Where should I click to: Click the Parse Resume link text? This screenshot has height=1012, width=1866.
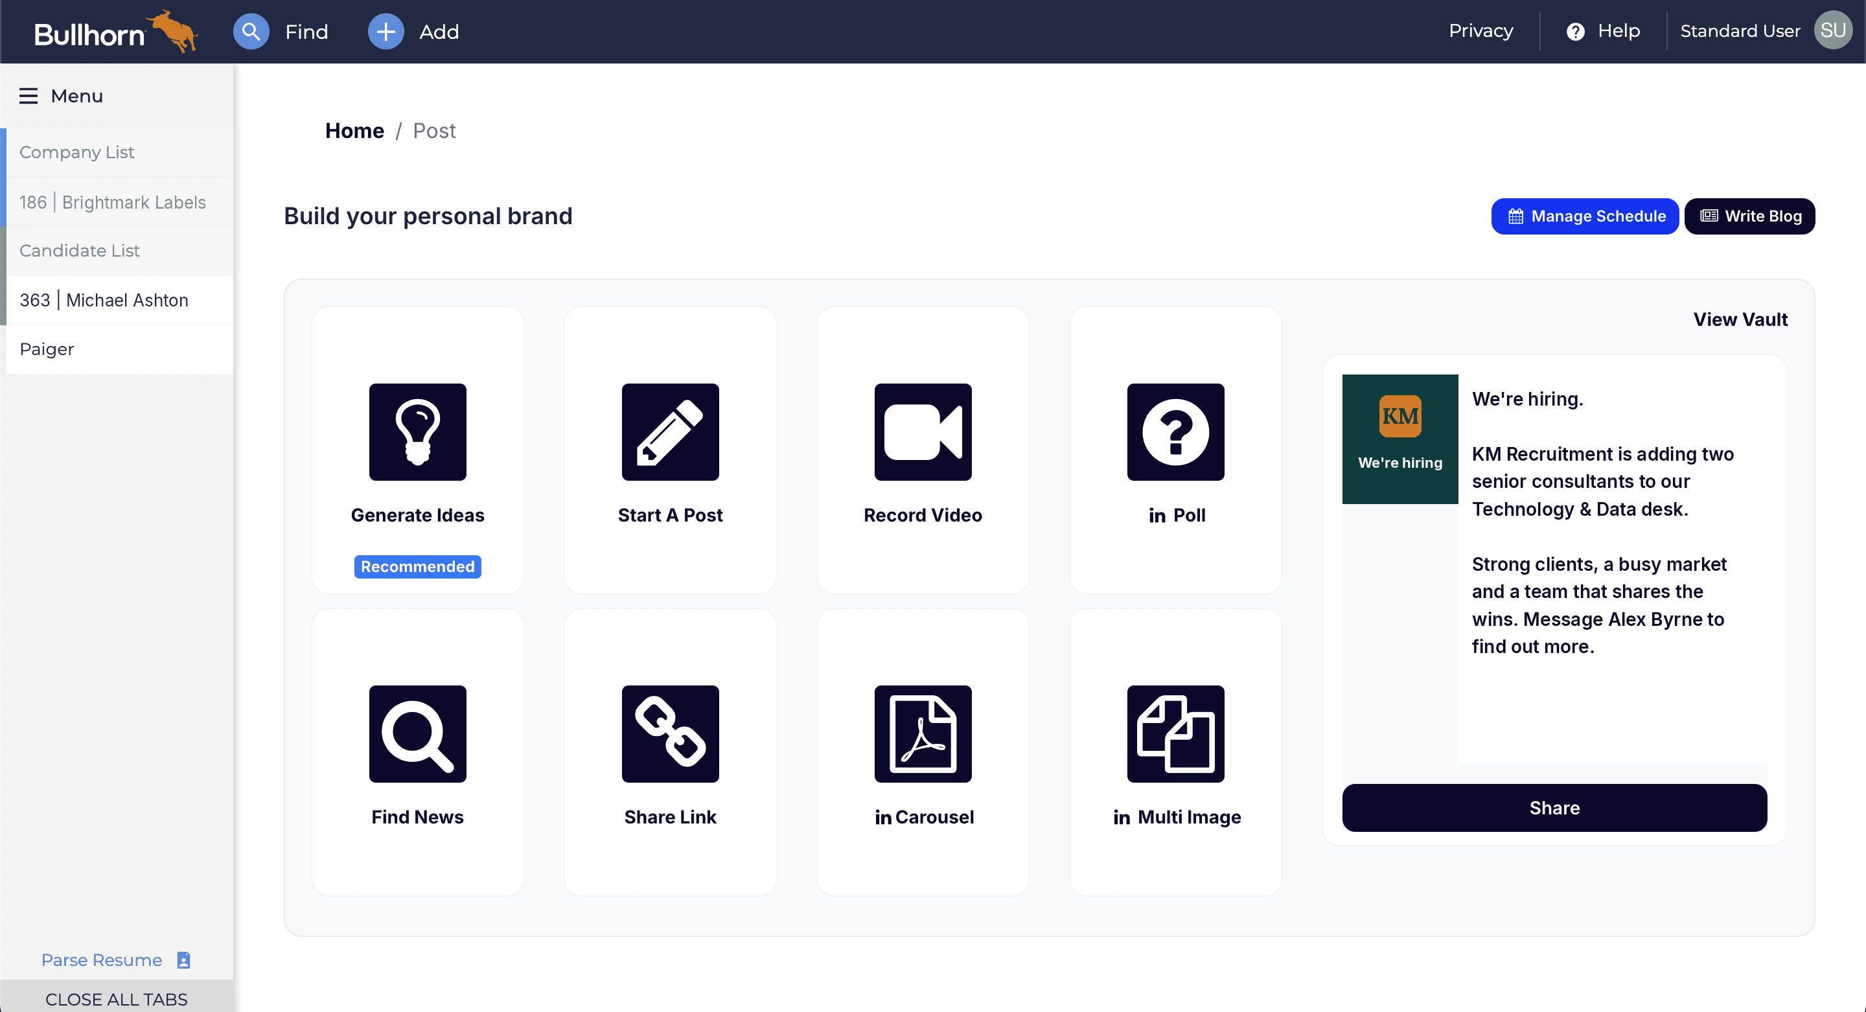102,960
